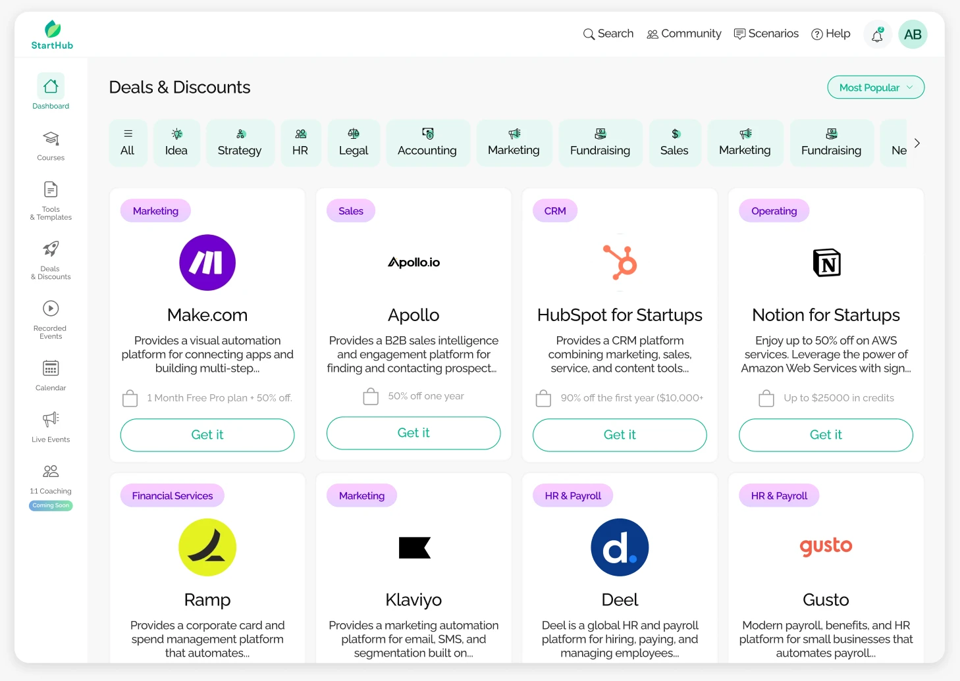Screen dimensions: 960x681
Task: Click shopping bag icon on Apollo card
Action: coord(371,396)
